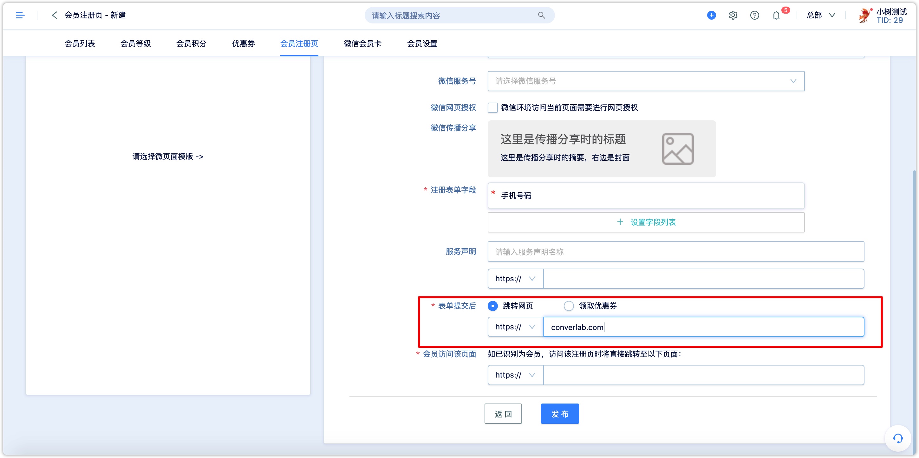Open the 请选择微信服务号 dropdown
Image resolution: width=919 pixels, height=458 pixels.
point(646,81)
